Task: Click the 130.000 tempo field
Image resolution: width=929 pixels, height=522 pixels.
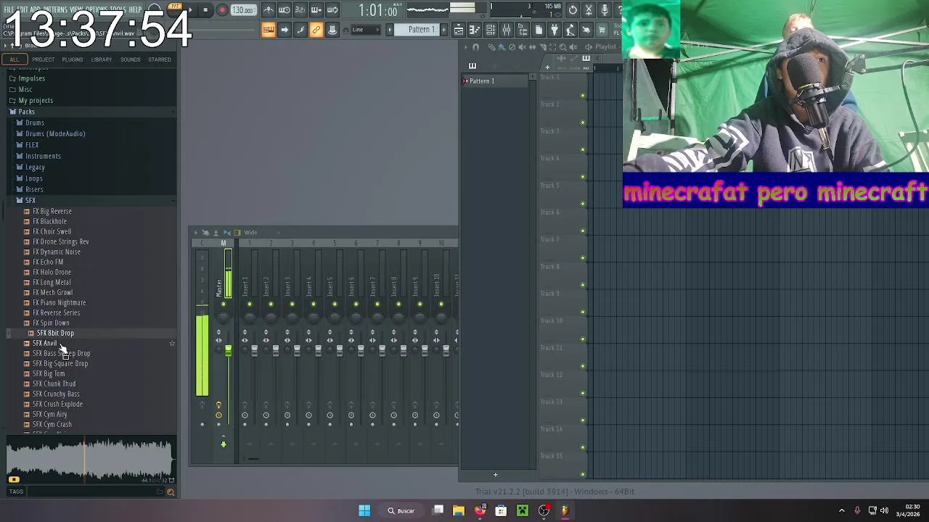Action: click(x=243, y=10)
